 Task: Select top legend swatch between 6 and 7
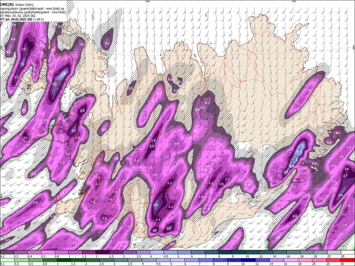[x=198, y=252]
